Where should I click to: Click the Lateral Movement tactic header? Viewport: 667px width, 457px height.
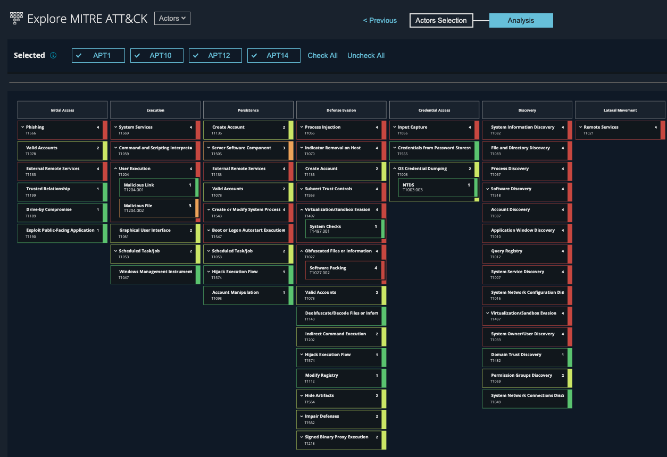[620, 110]
